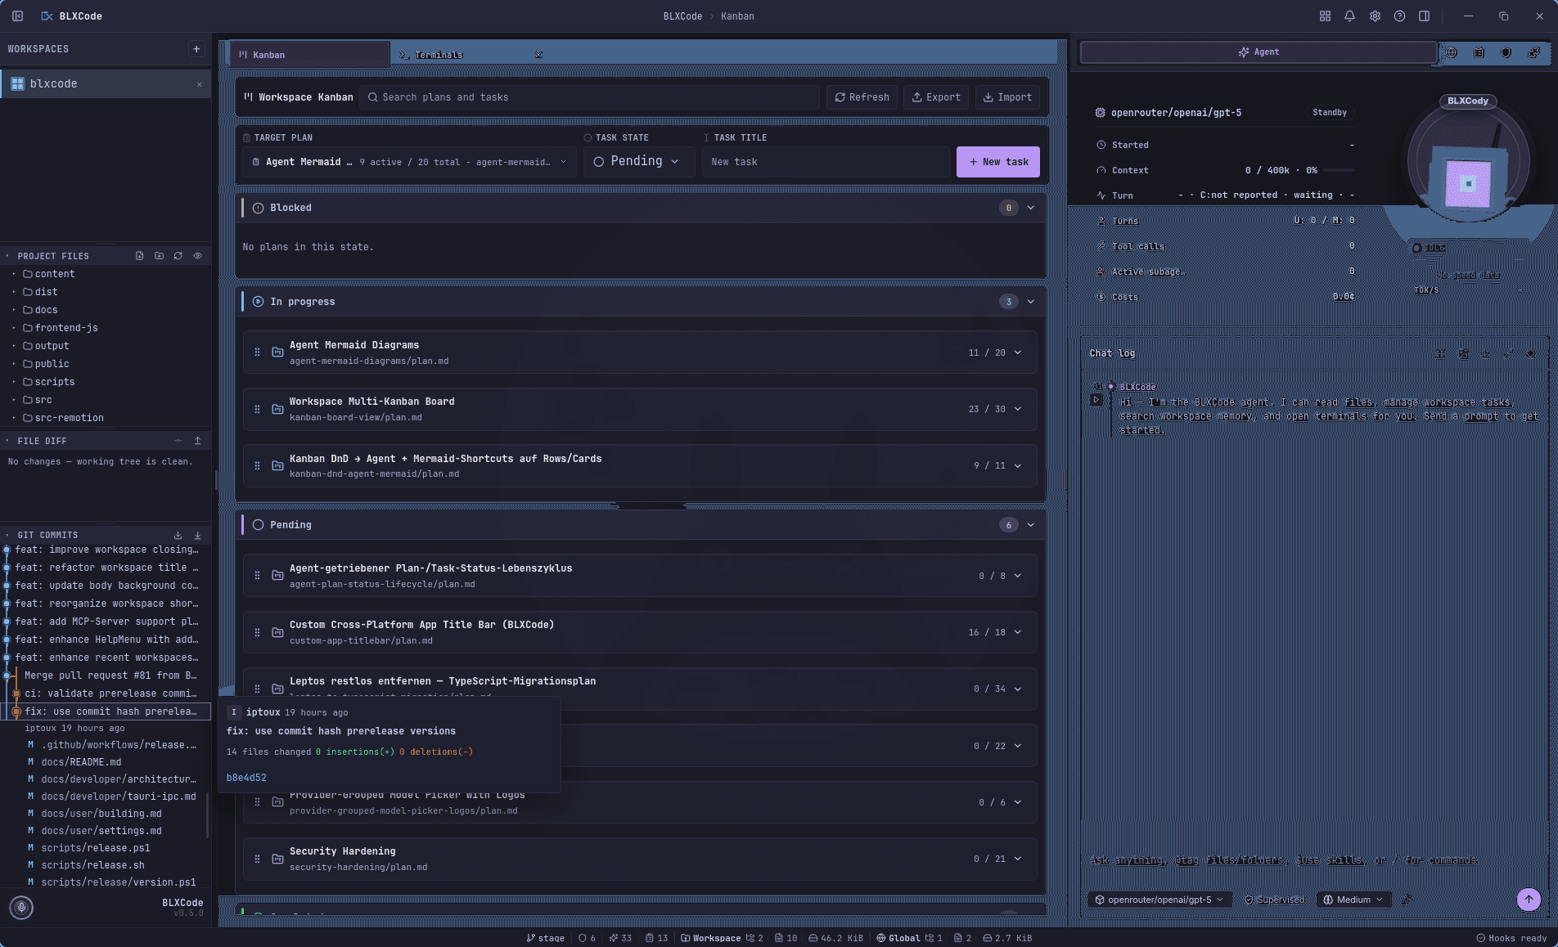This screenshot has width=1558, height=947.
Task: Create new file in Project Files
Action: (139, 256)
